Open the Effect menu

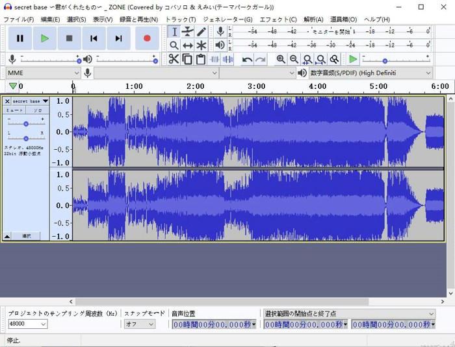tap(278, 19)
